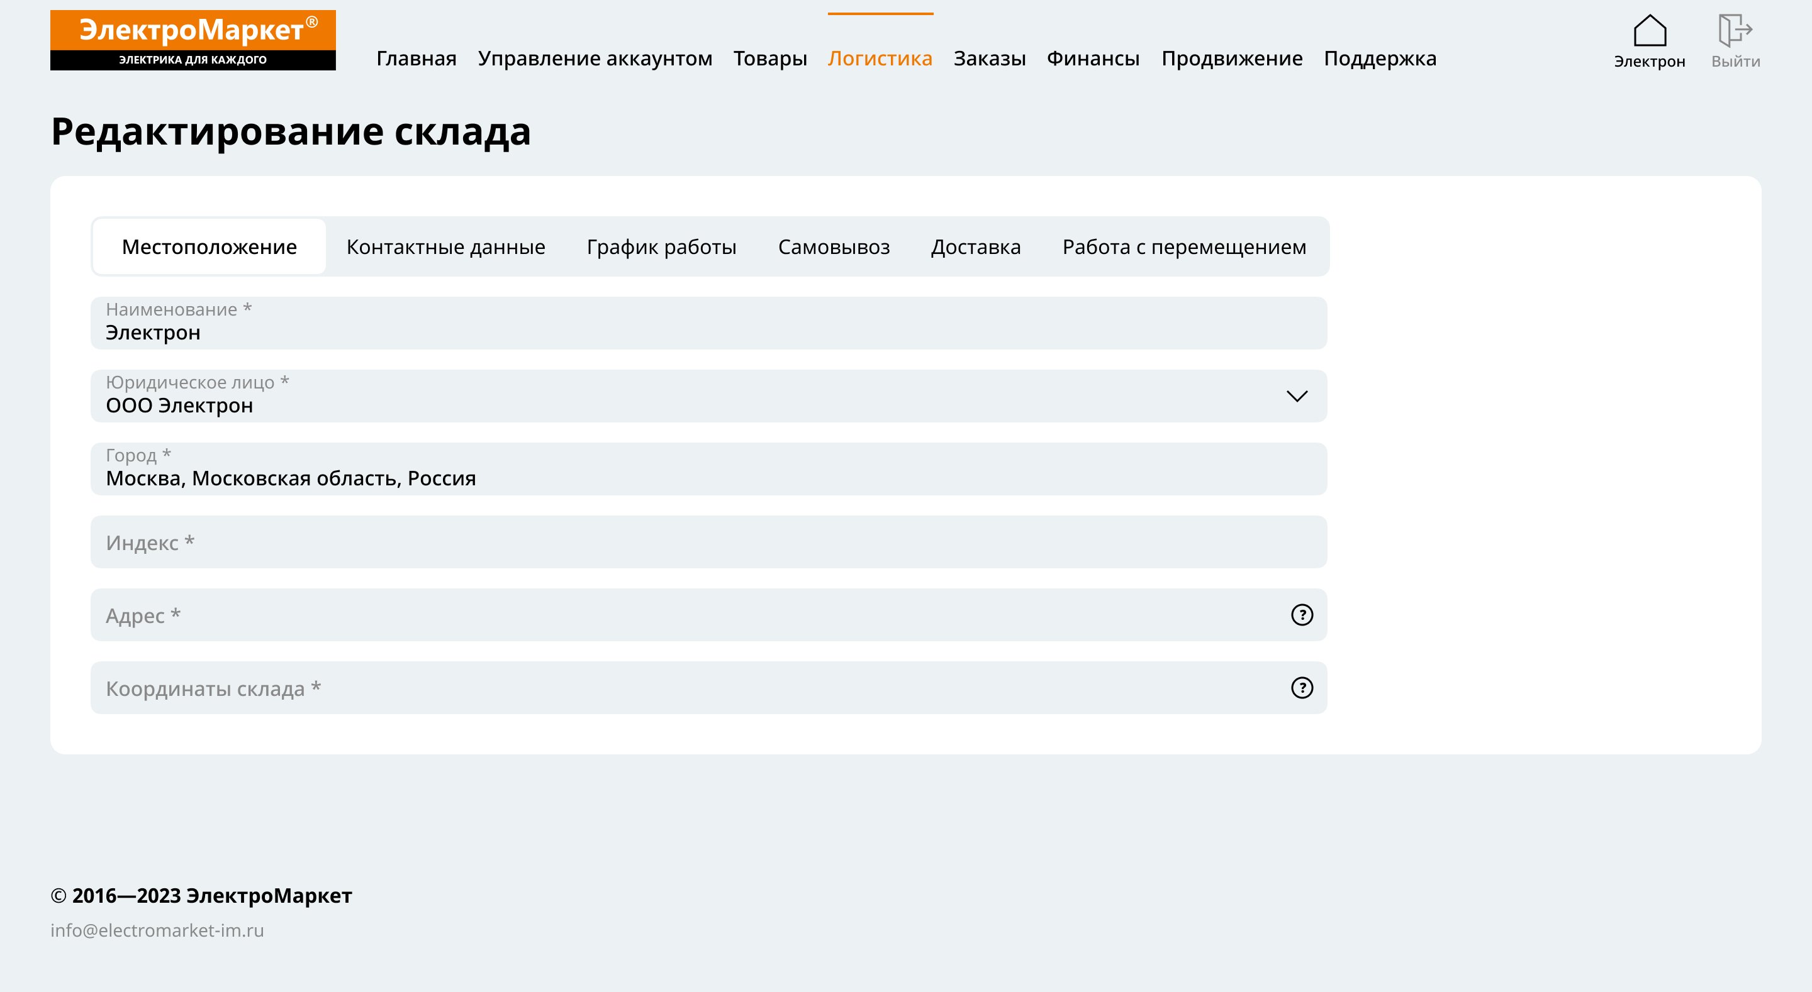Expand the Юридическое лицо dropdown chevron
Image resolution: width=1812 pixels, height=992 pixels.
point(1296,397)
